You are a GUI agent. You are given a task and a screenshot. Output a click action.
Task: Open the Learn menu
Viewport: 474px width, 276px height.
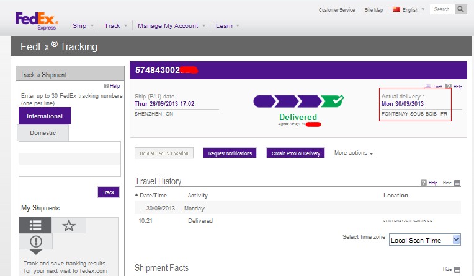coord(224,26)
